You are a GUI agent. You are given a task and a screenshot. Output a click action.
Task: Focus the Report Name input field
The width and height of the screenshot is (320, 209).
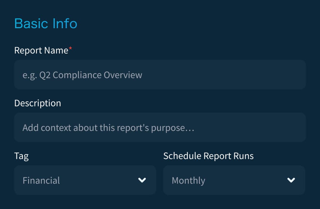(x=160, y=75)
